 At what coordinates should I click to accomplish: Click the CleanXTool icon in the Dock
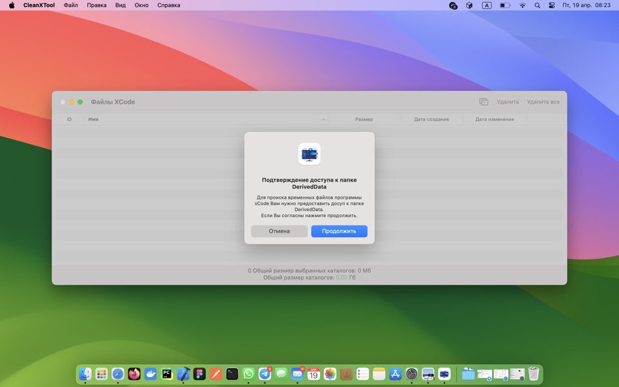click(x=444, y=373)
